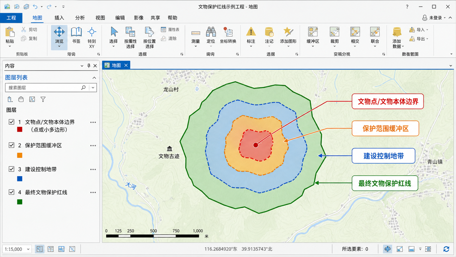Open the 定位 locate tool
The image size is (456, 257).
211,35
